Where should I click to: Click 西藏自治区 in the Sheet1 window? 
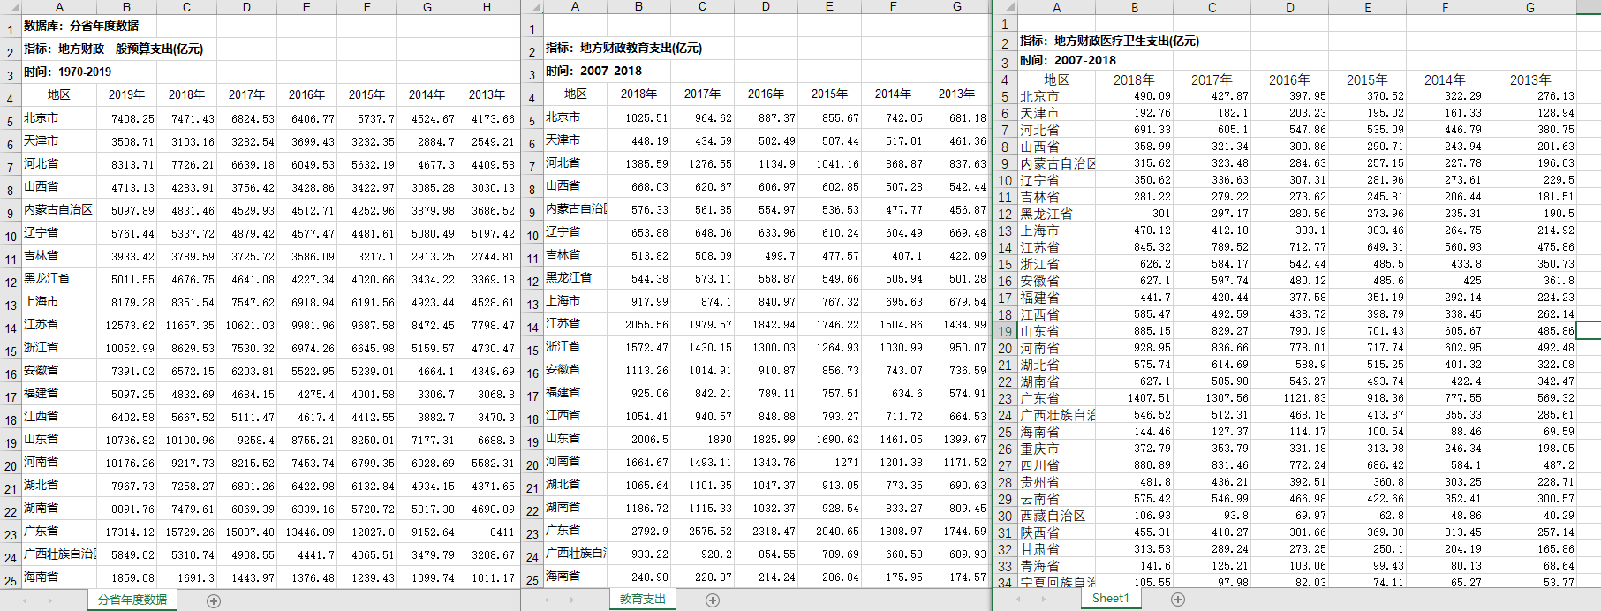click(x=1056, y=516)
